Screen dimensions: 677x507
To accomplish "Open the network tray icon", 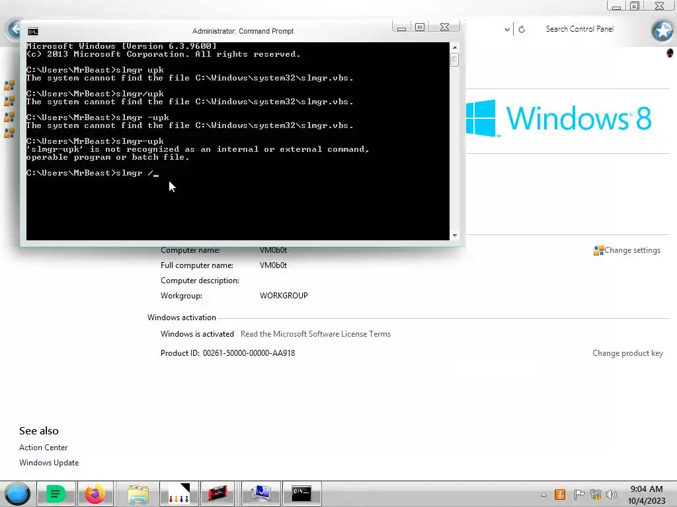I will 596,494.
